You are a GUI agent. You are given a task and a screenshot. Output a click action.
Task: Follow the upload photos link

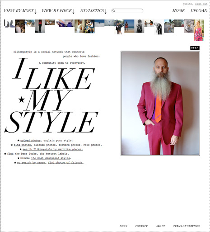(x=30, y=141)
